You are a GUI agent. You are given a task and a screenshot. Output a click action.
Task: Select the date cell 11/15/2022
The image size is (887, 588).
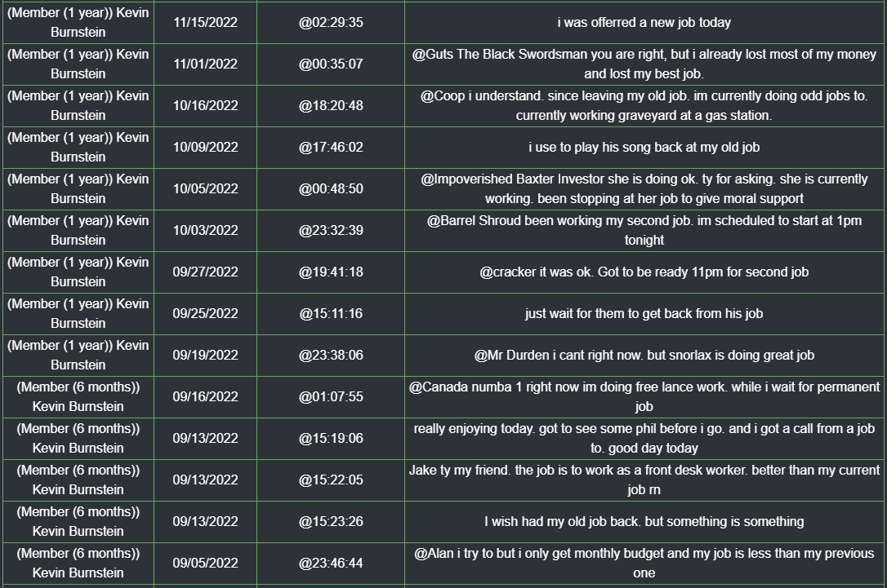pos(205,23)
